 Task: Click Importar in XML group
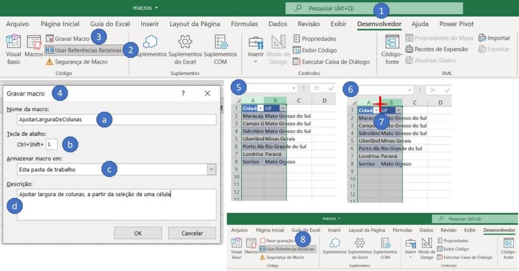point(495,38)
